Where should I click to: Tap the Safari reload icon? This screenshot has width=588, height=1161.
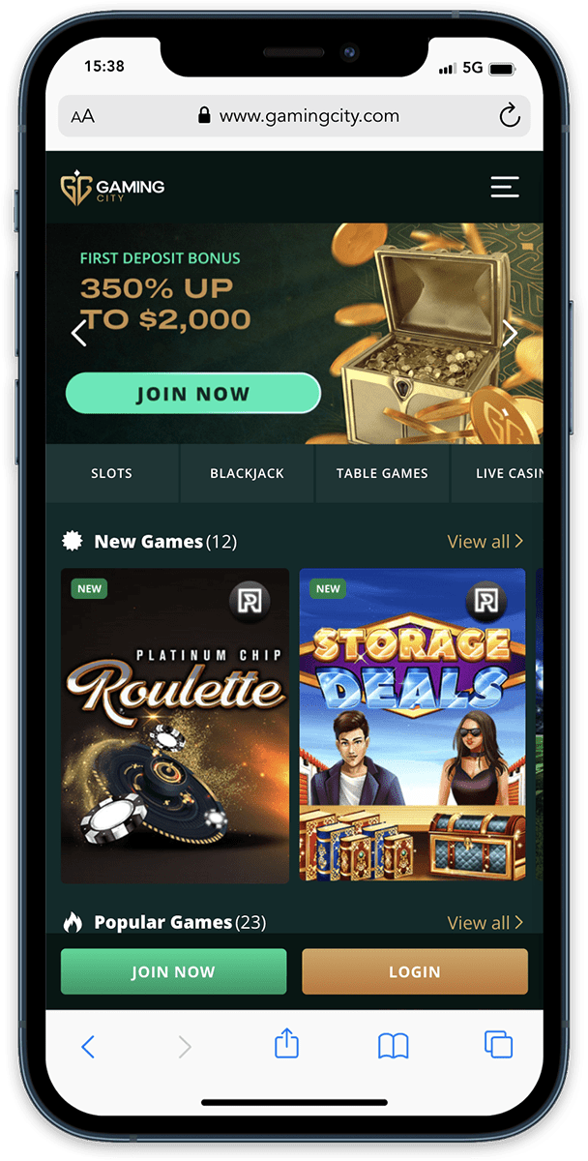(x=510, y=117)
